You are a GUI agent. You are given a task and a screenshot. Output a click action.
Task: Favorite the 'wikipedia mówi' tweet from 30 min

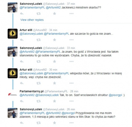(x=54, y=83)
